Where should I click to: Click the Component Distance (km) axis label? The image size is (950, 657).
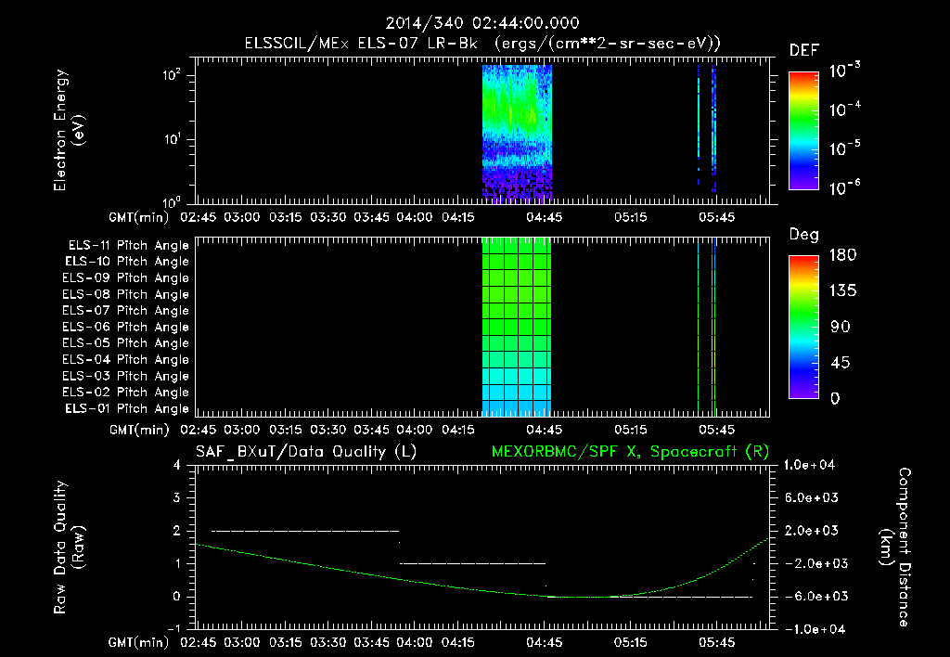(x=895, y=547)
